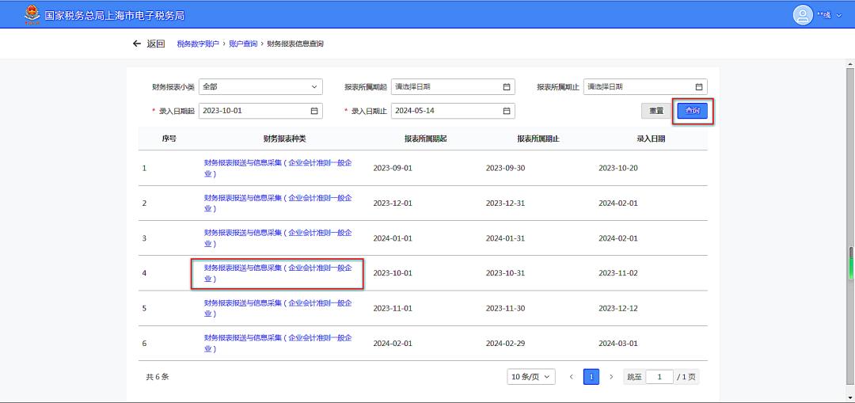Expand the user account menu chevron

[x=839, y=15]
